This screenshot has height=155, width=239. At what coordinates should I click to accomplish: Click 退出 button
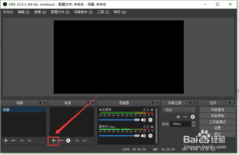coord(217,134)
